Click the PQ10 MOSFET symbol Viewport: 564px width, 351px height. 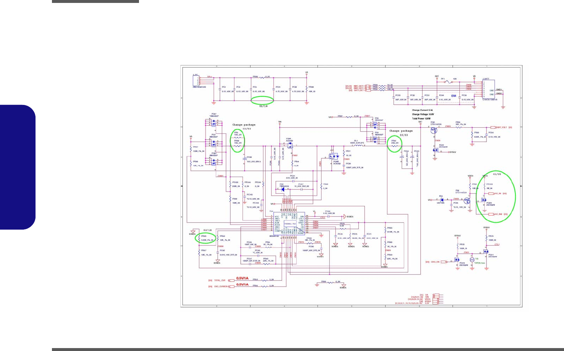pyautogui.click(x=457, y=260)
